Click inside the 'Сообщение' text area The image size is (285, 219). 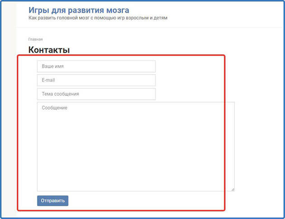[136, 147]
